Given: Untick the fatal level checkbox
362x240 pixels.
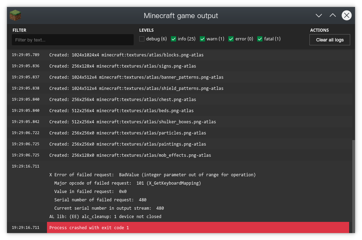Looking at the screenshot, I should pyautogui.click(x=260, y=39).
